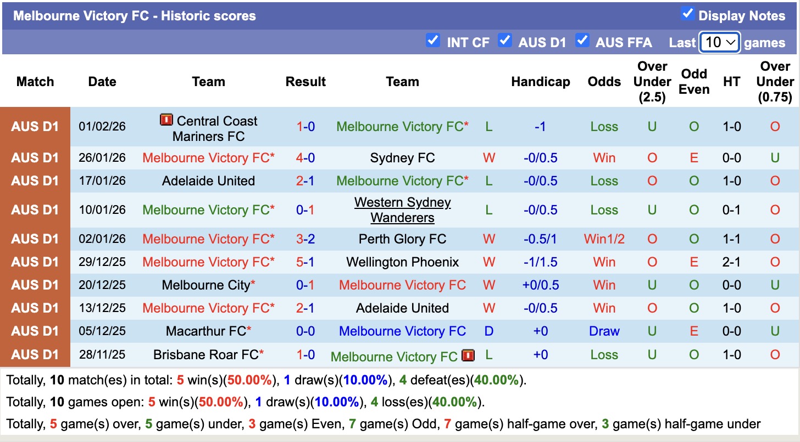Click the 4-0 result against Sydney FC
Screen dimensions: 800x442
(305, 158)
